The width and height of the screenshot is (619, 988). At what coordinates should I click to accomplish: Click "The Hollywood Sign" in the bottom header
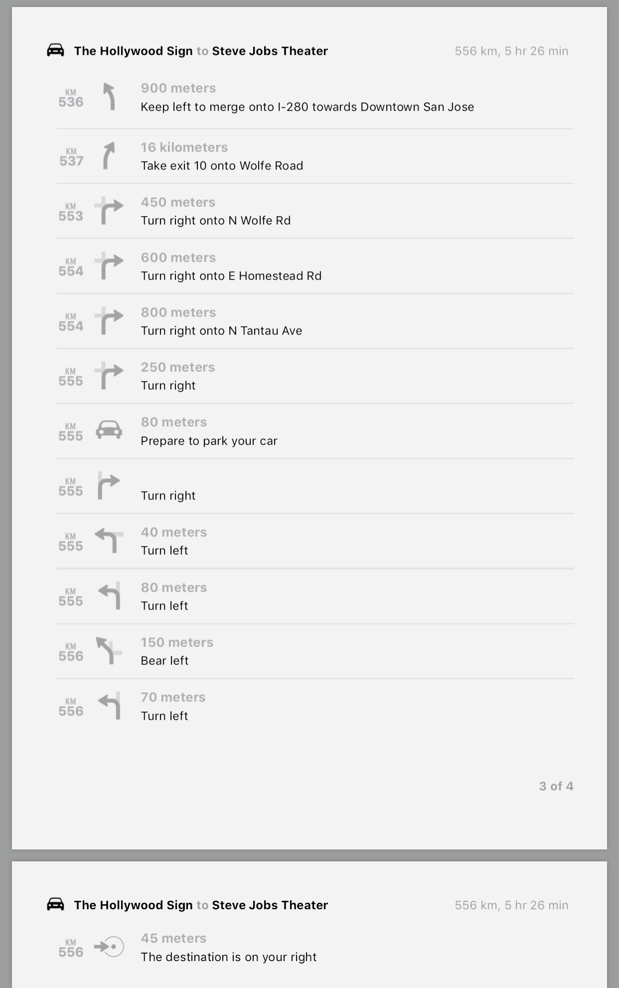[x=133, y=905]
